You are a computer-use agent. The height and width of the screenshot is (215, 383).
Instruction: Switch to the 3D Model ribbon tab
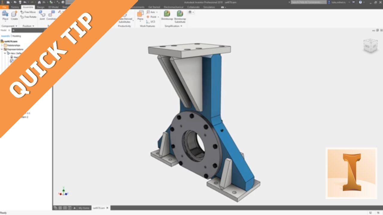pyautogui.click(x=54, y=7)
